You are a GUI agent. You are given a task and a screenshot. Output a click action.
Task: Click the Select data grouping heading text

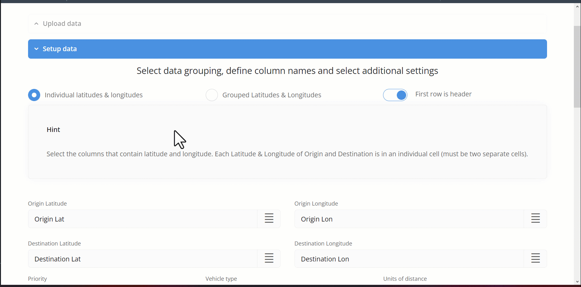pos(287,71)
